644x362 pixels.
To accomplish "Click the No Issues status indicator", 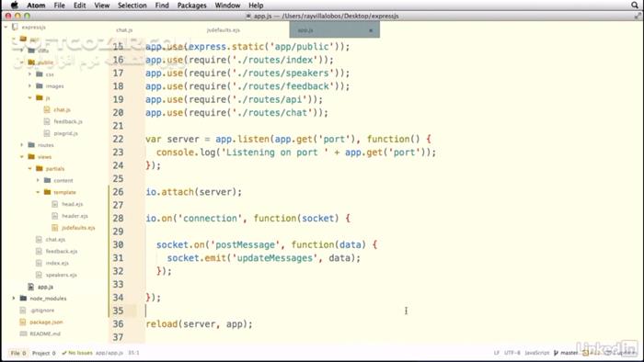I will point(77,353).
